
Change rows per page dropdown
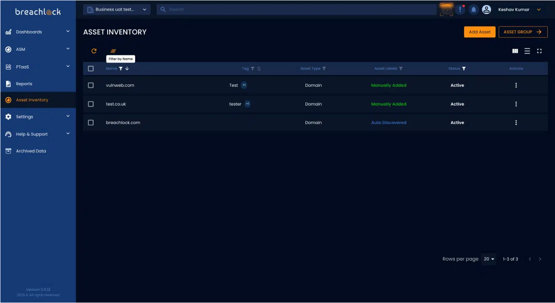pyautogui.click(x=489, y=259)
